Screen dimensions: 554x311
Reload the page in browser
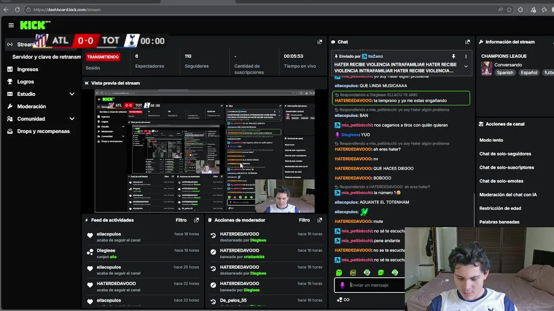[17, 10]
